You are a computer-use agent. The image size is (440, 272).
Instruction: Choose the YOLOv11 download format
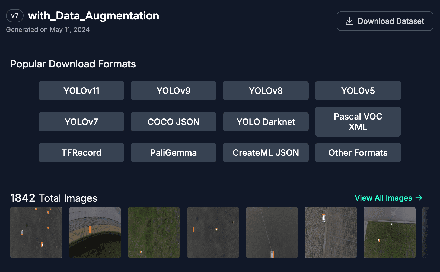81,91
